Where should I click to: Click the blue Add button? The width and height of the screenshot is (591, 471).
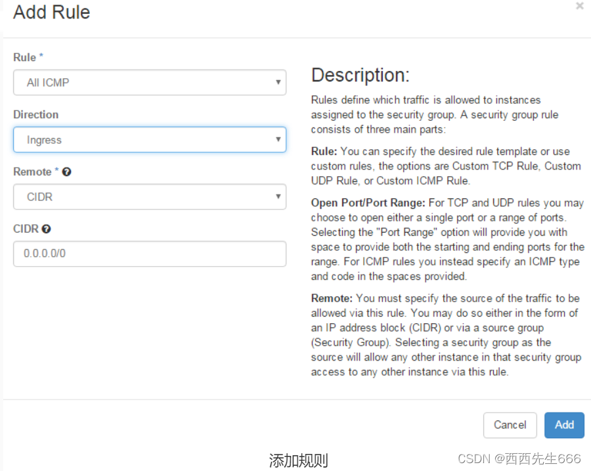[x=564, y=425]
